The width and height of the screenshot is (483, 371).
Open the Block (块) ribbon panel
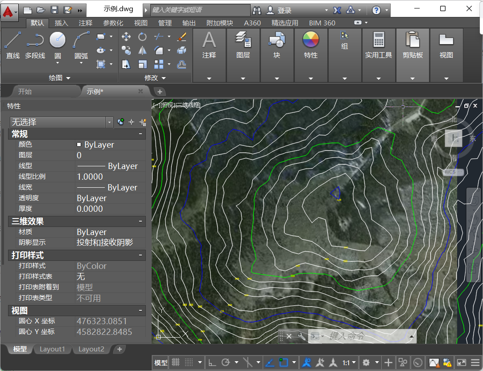click(277, 55)
